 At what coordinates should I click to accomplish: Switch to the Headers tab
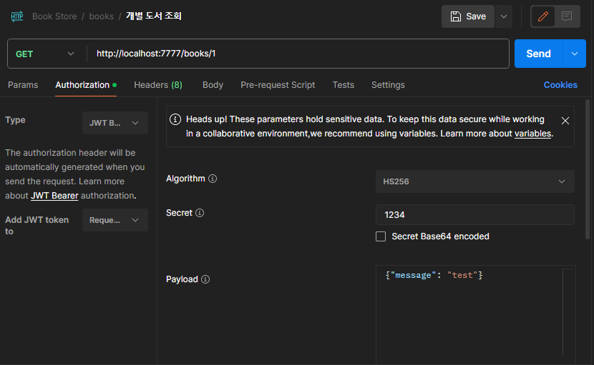tap(158, 85)
